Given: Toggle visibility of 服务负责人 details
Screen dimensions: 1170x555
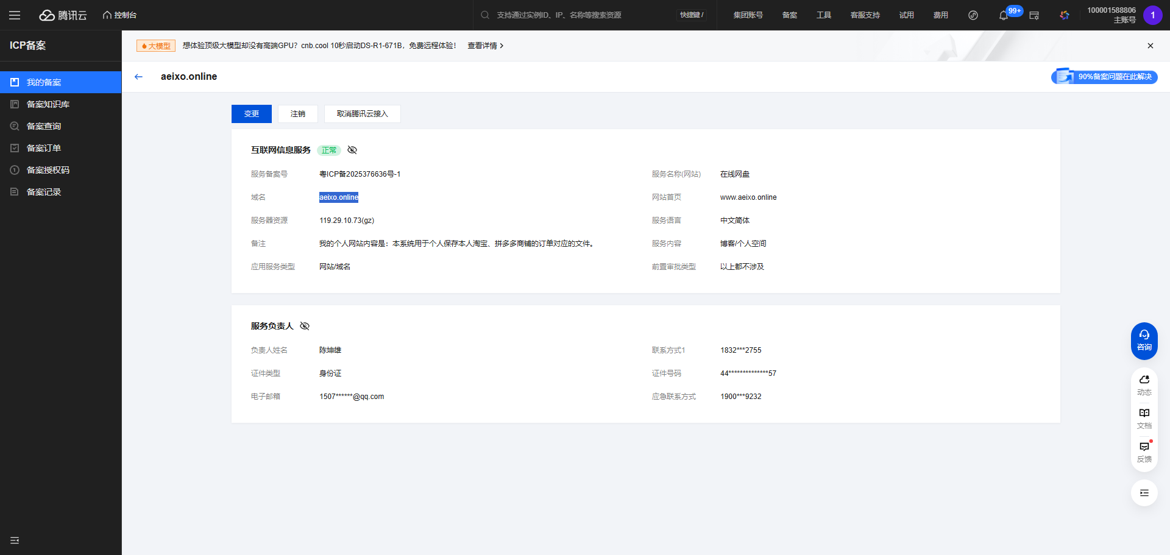Looking at the screenshot, I should (x=305, y=326).
